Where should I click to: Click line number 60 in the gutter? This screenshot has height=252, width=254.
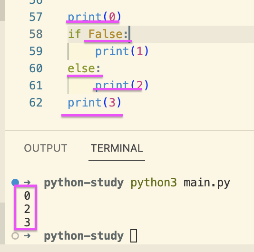point(36,68)
